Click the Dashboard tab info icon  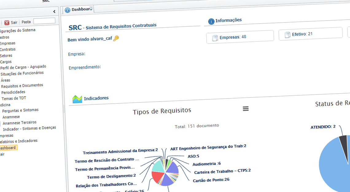[67, 10]
